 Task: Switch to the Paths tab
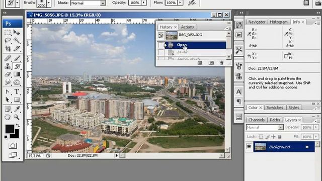pos(275,120)
